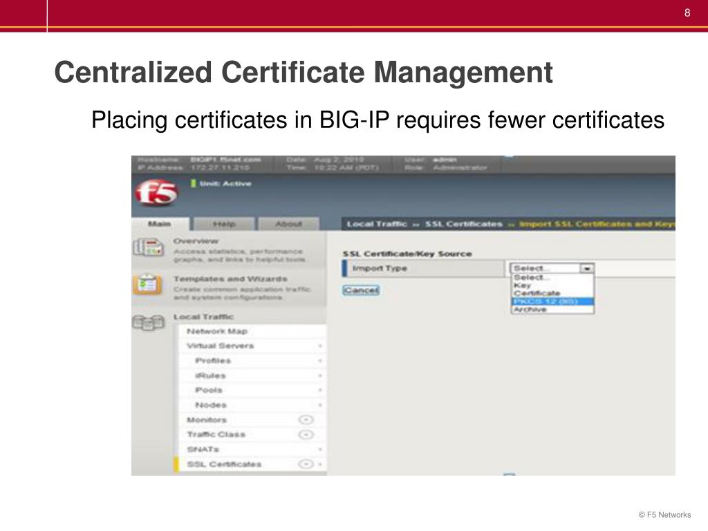Choose Key in Import Type list

(x=552, y=286)
